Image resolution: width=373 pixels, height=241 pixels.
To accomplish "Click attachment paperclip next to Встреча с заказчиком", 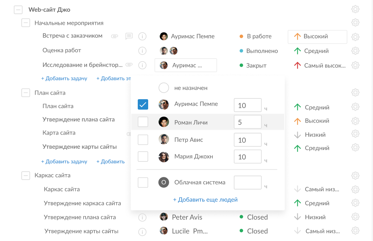I will point(115,36).
